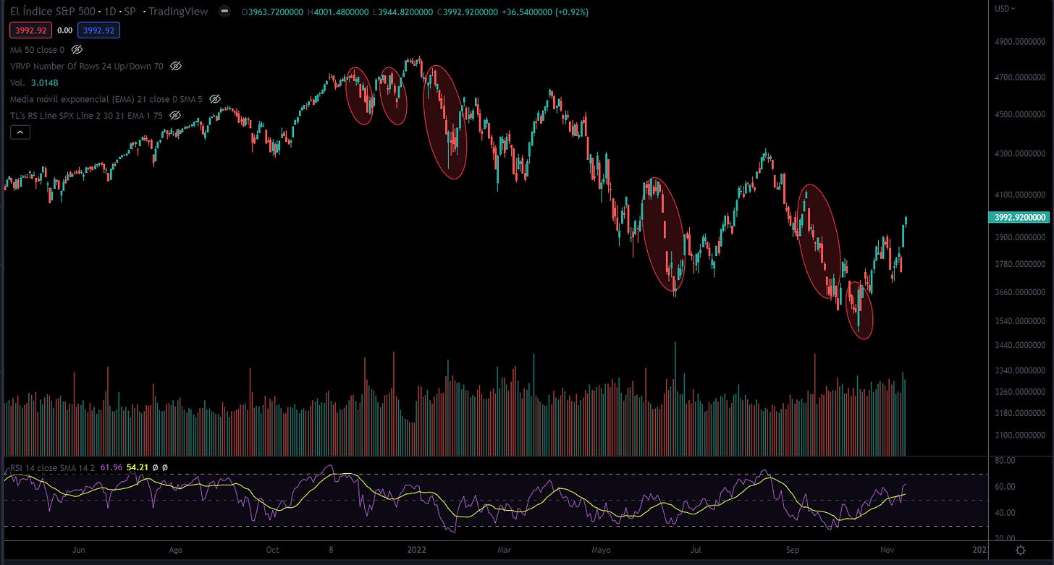Click the Oct label on time axis
The image size is (1054, 565).
[272, 551]
